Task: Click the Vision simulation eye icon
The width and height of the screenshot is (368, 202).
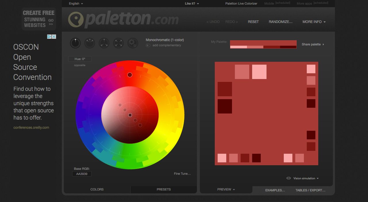Action: coord(289,178)
